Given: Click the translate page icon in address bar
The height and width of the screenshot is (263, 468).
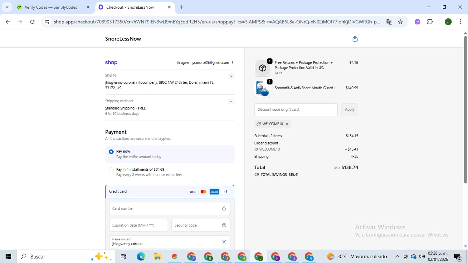Looking at the screenshot, I should click(x=389, y=22).
